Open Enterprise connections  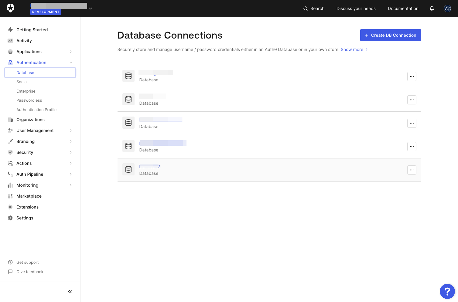[26, 91]
